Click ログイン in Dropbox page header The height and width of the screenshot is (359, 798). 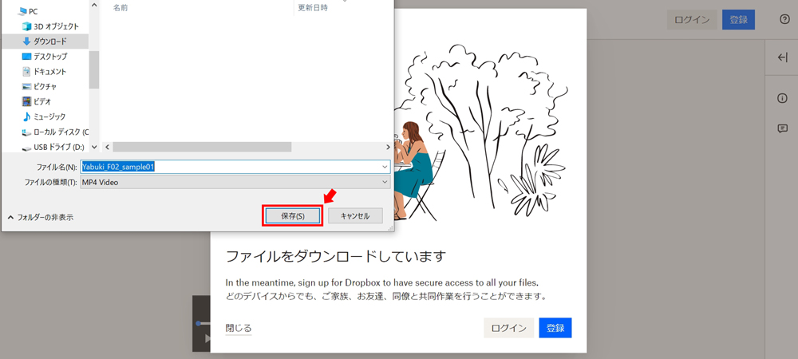692,20
